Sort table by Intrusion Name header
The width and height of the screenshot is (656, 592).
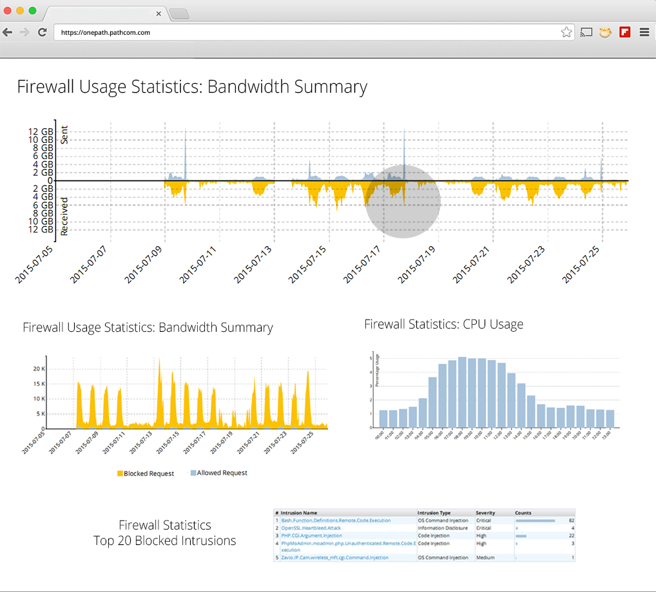pos(299,513)
